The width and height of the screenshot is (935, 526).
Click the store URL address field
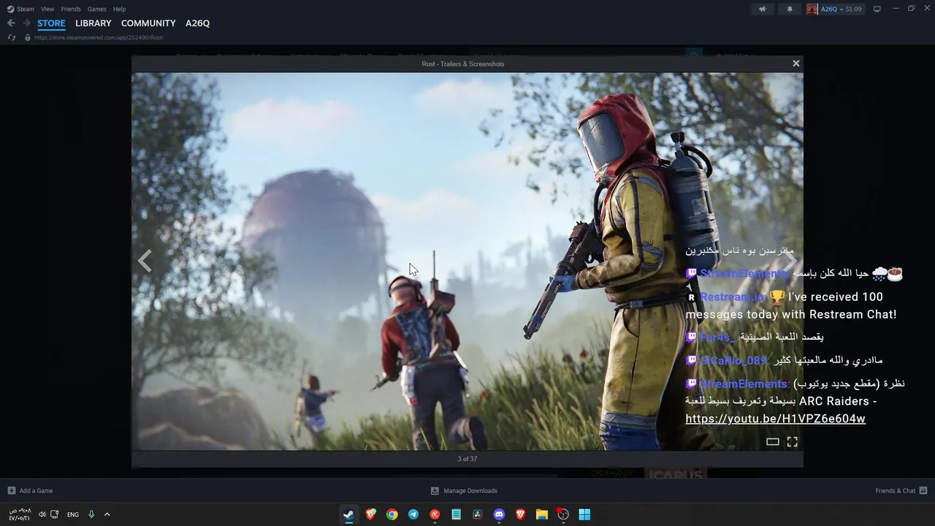point(99,37)
